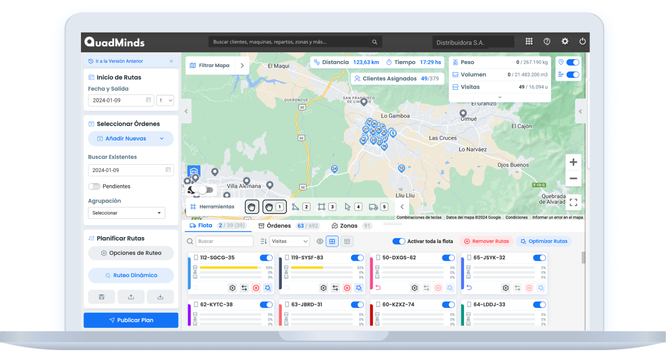Toggle the Pendientes switch
This screenshot has height=355, width=666.
[x=94, y=186]
